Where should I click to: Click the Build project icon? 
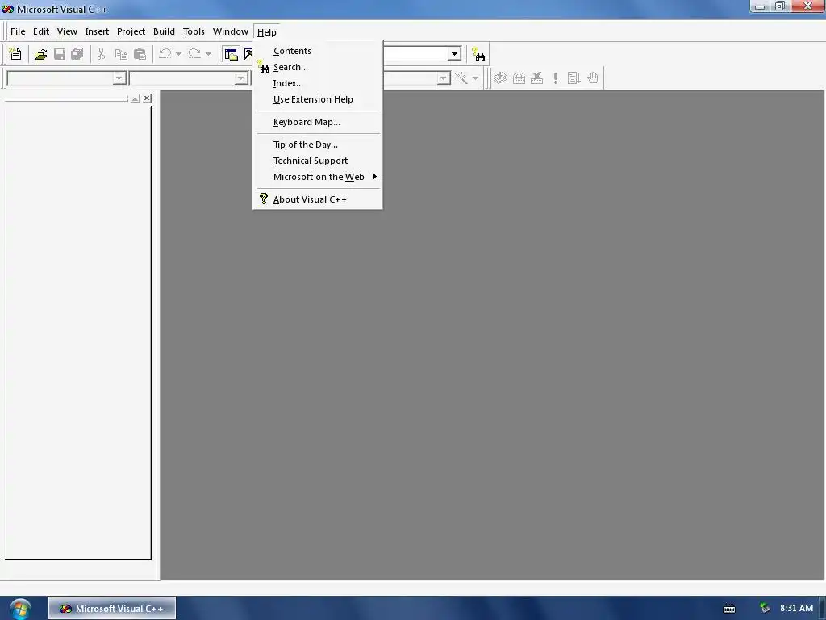click(x=519, y=78)
